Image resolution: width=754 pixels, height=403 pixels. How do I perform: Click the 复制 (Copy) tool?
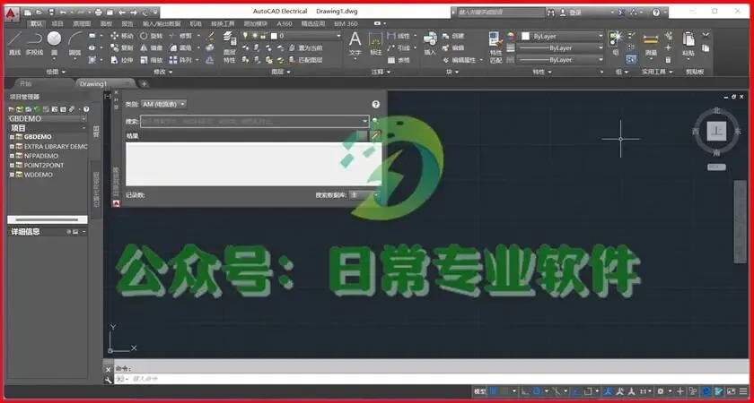[122, 48]
